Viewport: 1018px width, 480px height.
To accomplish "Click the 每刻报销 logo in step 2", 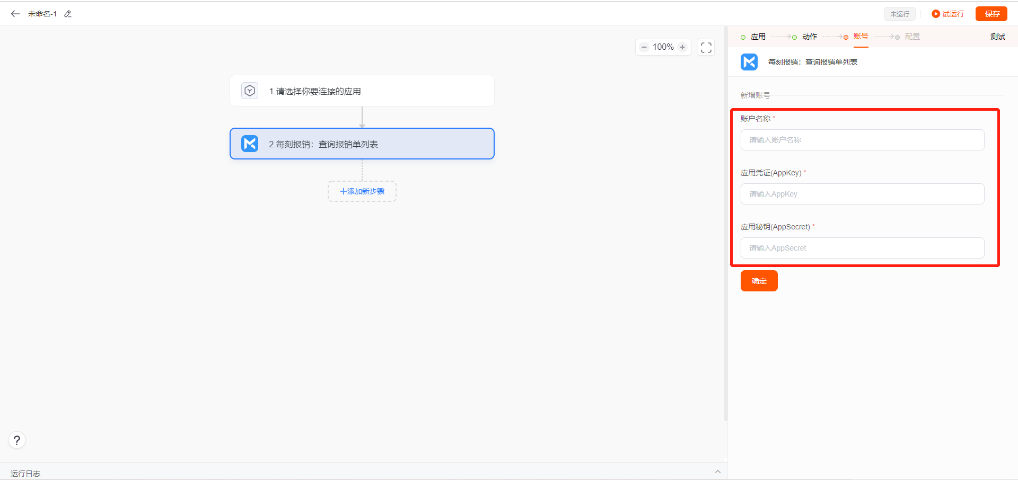I will point(250,144).
